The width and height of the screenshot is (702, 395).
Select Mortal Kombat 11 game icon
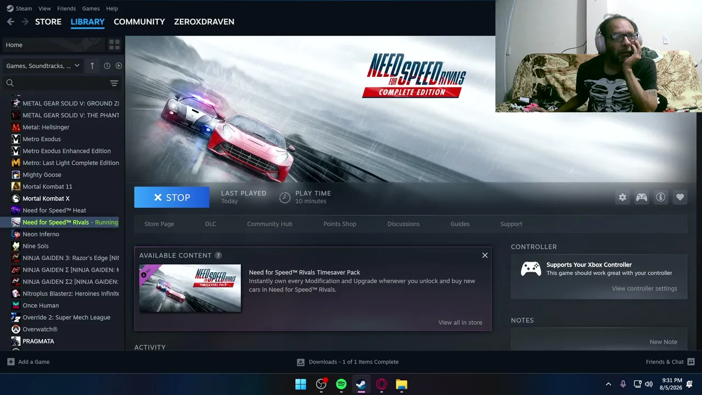[x=16, y=187]
